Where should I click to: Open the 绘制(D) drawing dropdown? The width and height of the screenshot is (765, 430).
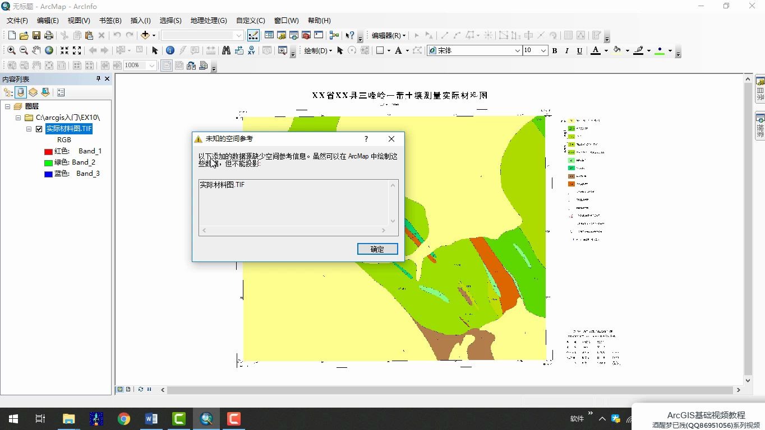pyautogui.click(x=318, y=50)
